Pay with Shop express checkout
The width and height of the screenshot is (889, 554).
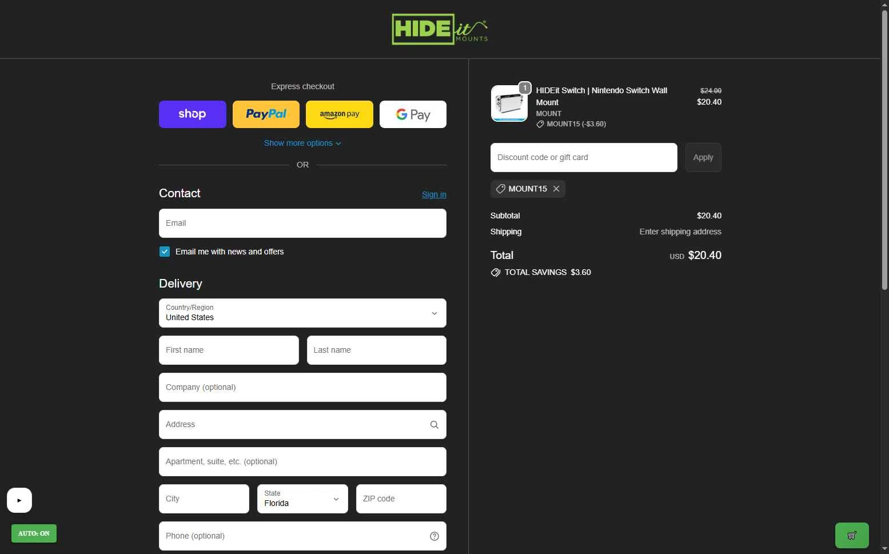pyautogui.click(x=193, y=114)
